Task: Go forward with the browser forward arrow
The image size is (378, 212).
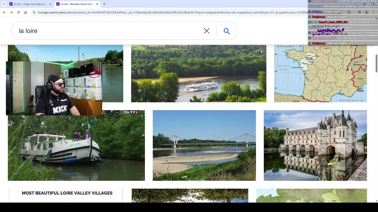Action: tap(11, 12)
